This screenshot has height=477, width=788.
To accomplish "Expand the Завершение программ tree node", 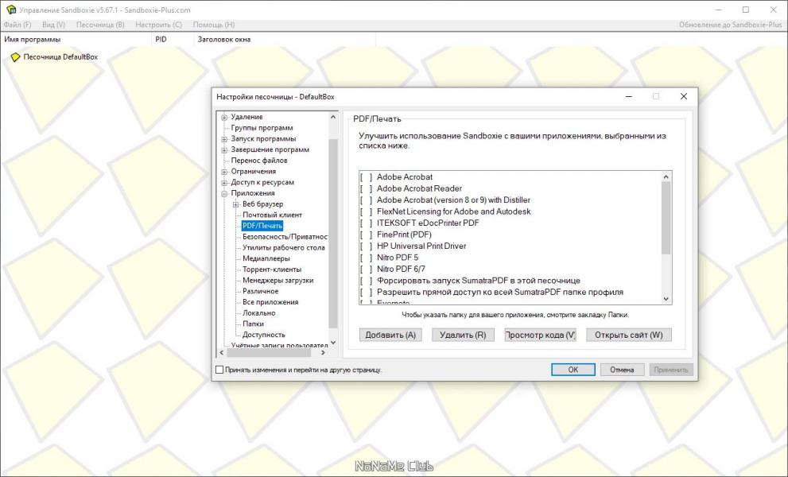I will click(x=225, y=149).
